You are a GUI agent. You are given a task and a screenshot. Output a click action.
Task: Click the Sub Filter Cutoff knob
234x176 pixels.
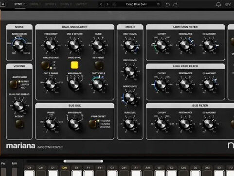tap(162, 124)
